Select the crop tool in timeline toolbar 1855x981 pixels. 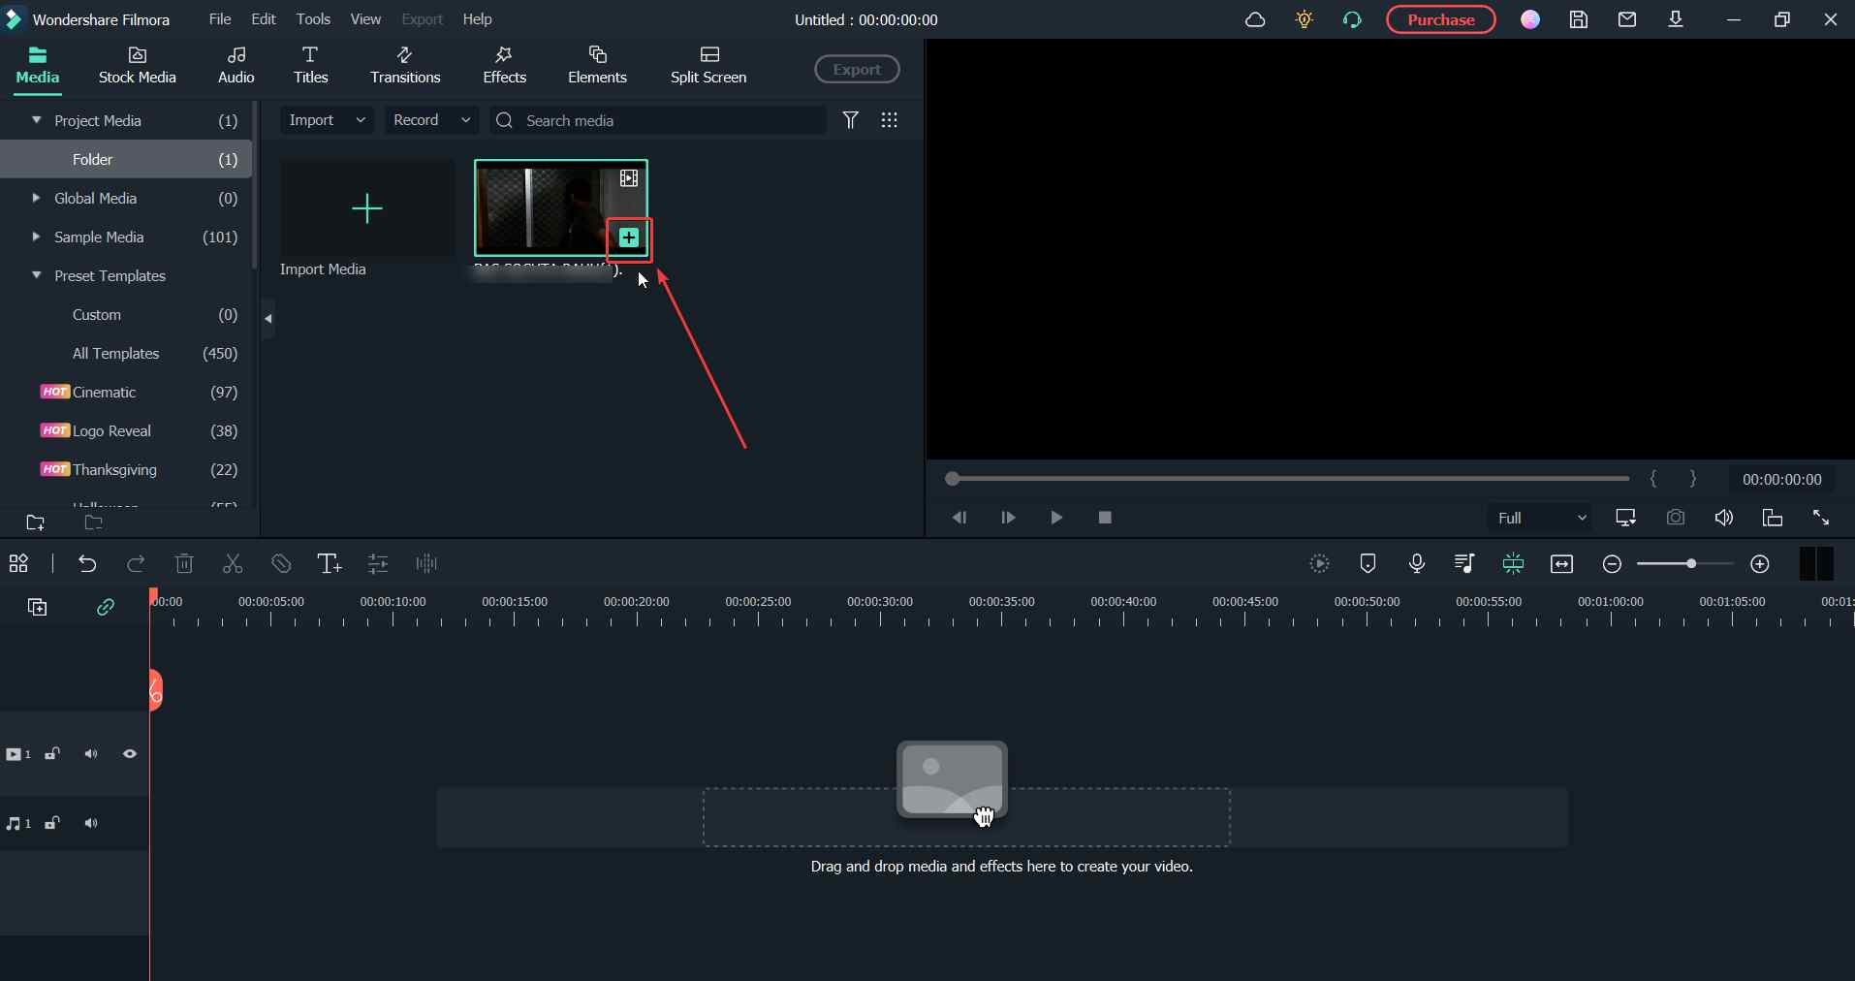pos(281,563)
